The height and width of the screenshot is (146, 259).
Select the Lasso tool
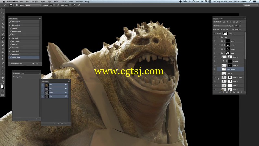coord(3,20)
